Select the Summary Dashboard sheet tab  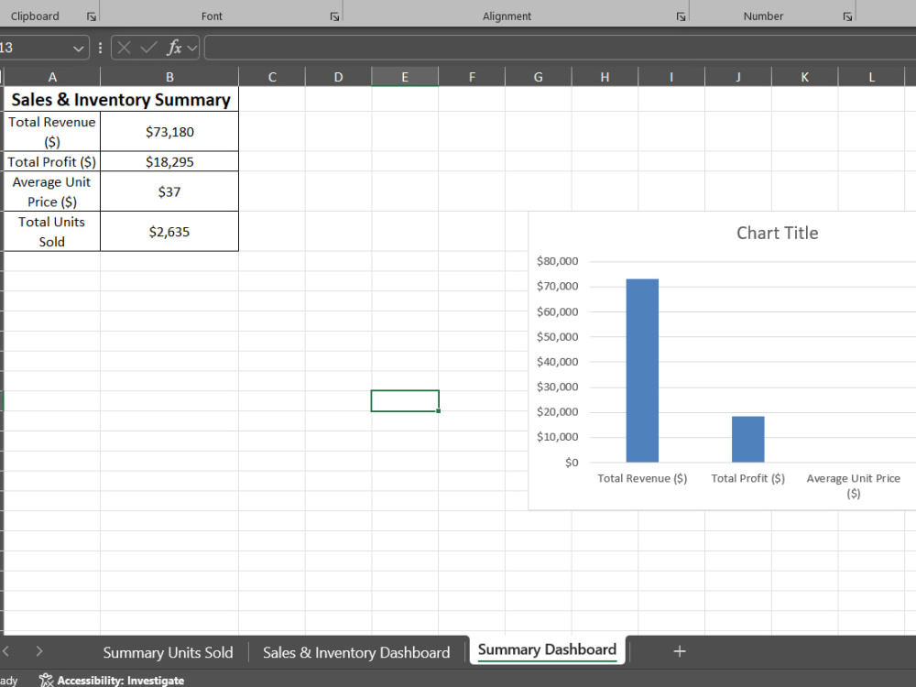pyautogui.click(x=548, y=649)
